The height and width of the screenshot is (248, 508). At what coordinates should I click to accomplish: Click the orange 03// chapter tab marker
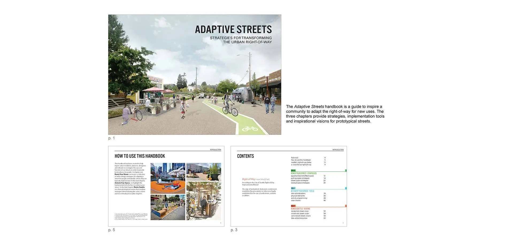293,206
